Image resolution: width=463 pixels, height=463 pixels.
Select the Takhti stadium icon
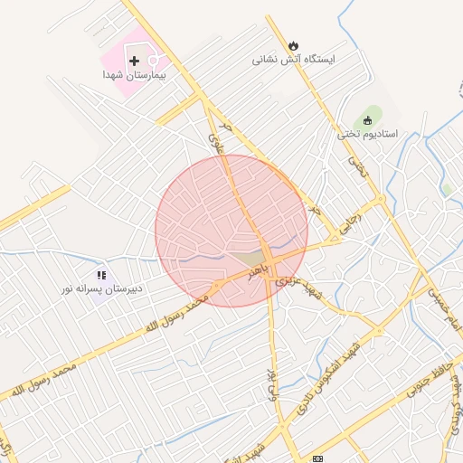[367, 120]
